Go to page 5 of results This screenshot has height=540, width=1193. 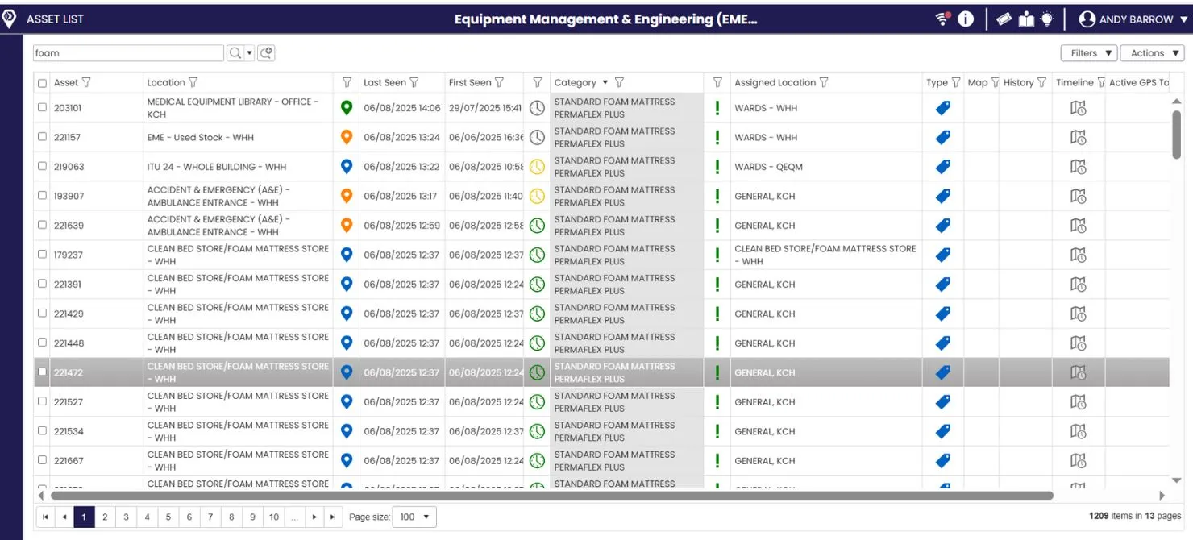pos(167,517)
